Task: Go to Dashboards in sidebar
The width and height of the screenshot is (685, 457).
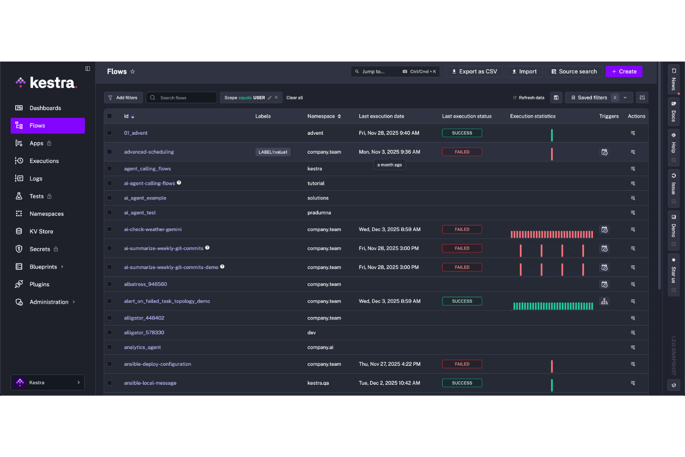Action: (48, 108)
